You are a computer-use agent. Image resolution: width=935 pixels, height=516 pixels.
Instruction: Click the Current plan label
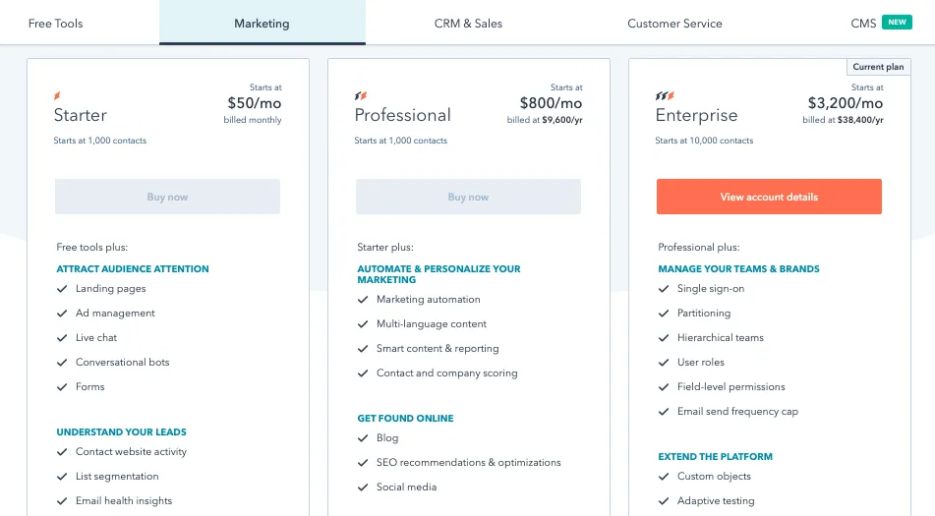tap(878, 67)
